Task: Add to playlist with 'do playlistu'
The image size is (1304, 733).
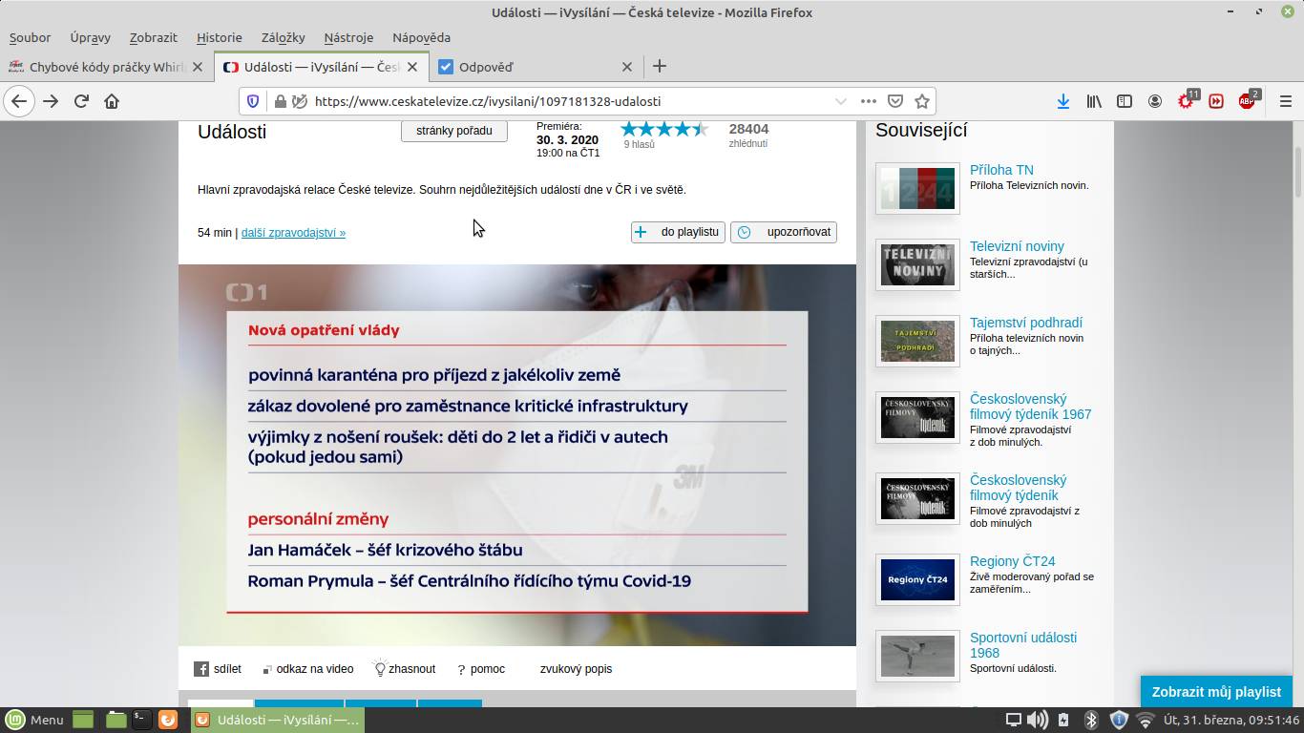Action: [678, 232]
